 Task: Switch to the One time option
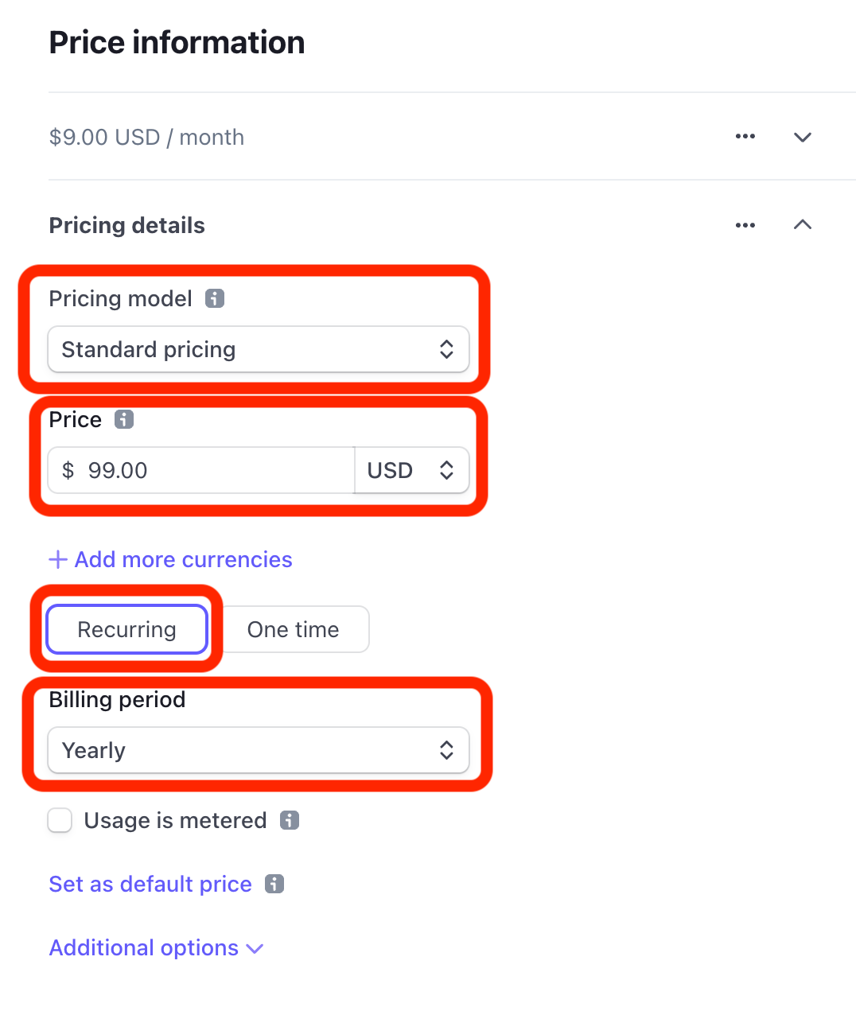(294, 629)
